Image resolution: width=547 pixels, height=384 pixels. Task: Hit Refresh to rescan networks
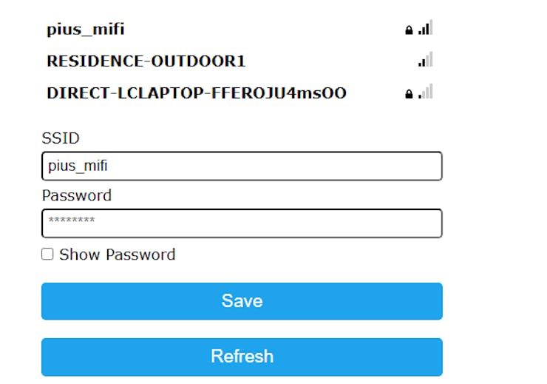(x=242, y=357)
